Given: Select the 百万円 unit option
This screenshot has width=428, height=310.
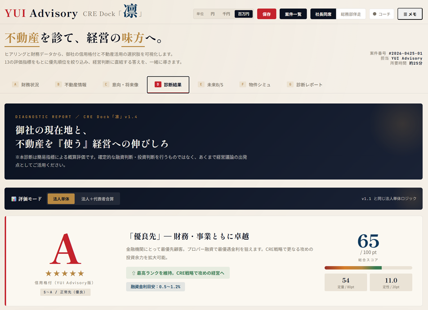Looking at the screenshot, I should (244, 14).
